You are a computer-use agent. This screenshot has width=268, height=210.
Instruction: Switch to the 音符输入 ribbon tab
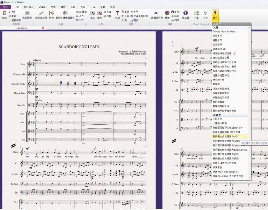tap(29, 7)
